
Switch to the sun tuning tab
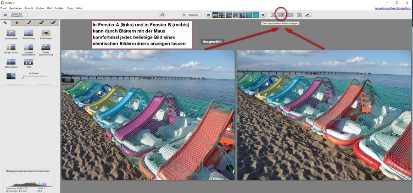pyautogui.click(x=17, y=22)
